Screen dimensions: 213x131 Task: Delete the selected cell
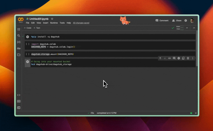pyautogui.click(x=188, y=58)
